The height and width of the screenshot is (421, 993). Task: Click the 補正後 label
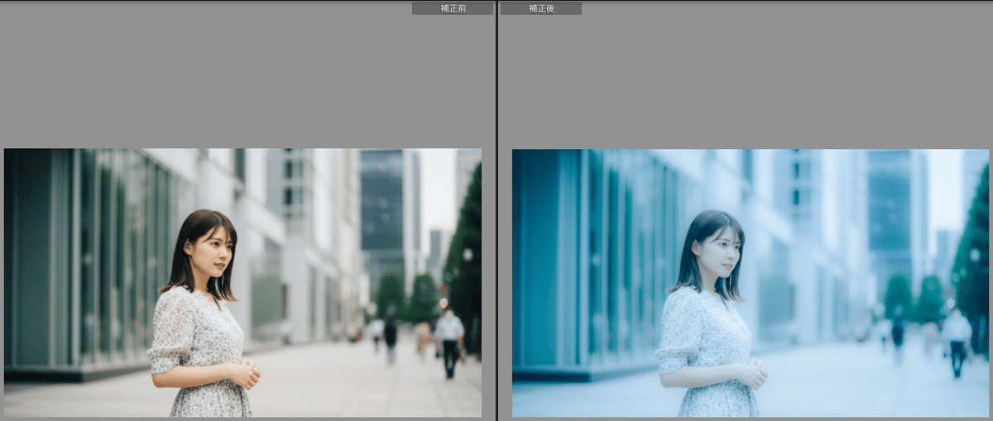pos(541,8)
